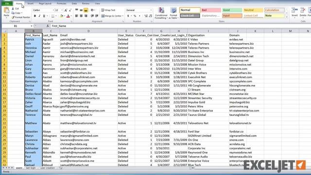Screen dimensions: 311x175
Task: Apply Comma Style format
Action: click(x=139, y=16)
